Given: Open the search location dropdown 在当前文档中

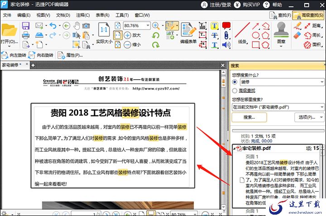Looking at the screenshot, I should point(322,107).
